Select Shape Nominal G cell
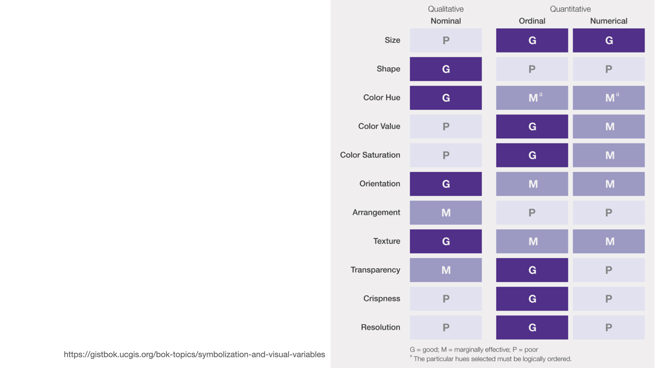The height and width of the screenshot is (368, 655). click(x=446, y=69)
